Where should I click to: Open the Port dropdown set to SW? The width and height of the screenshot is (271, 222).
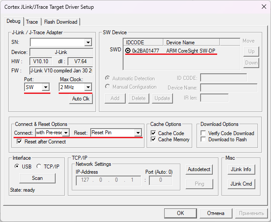coord(46,87)
